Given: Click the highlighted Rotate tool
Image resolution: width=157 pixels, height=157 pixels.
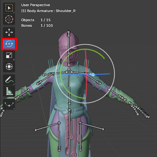Looking at the screenshot, I should (x=9, y=44).
